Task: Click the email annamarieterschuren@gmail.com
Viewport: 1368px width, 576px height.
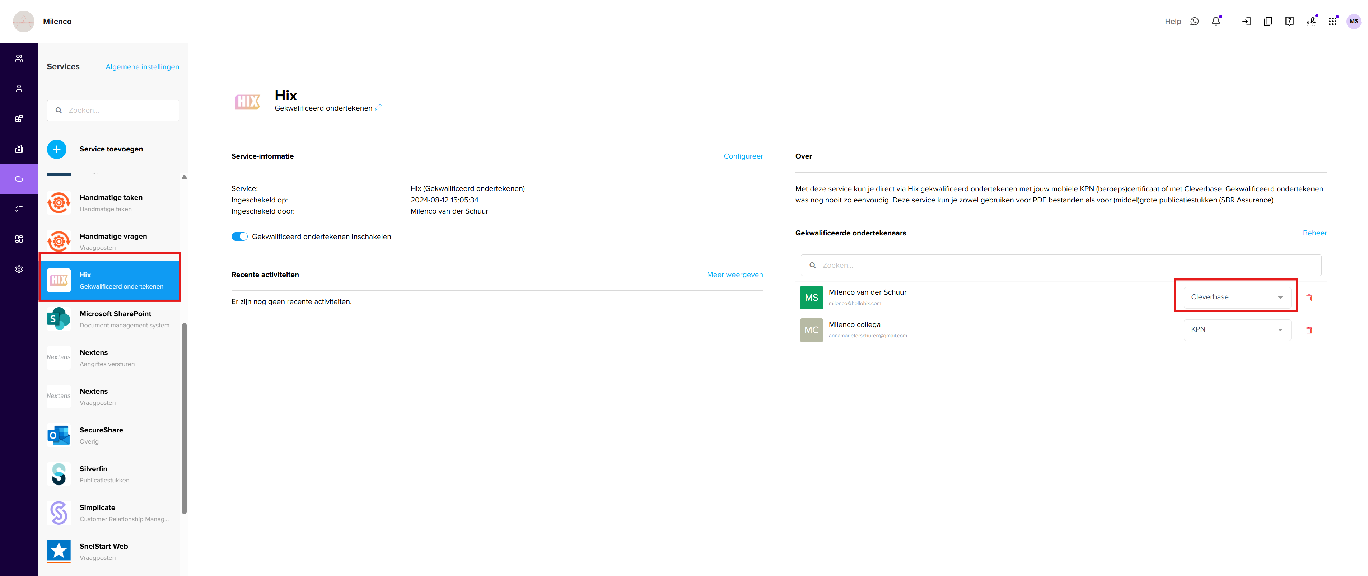Action: [x=867, y=336]
